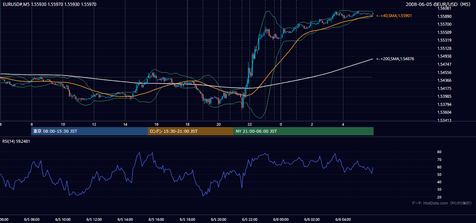Click price axis value 1.55509
Viewport: 476px width, 223px height.
tap(444, 32)
